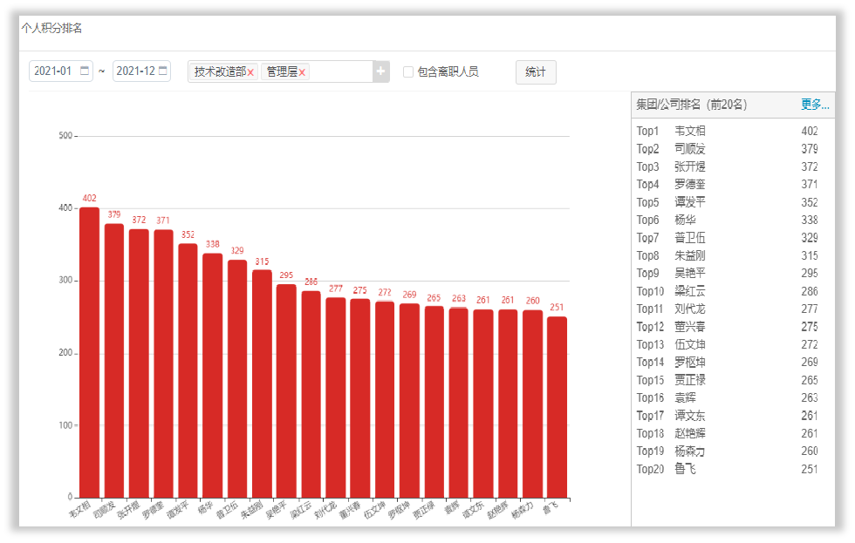This screenshot has height=543, width=855.
Task: Click the bar labeled 263
Action: [x=459, y=403]
